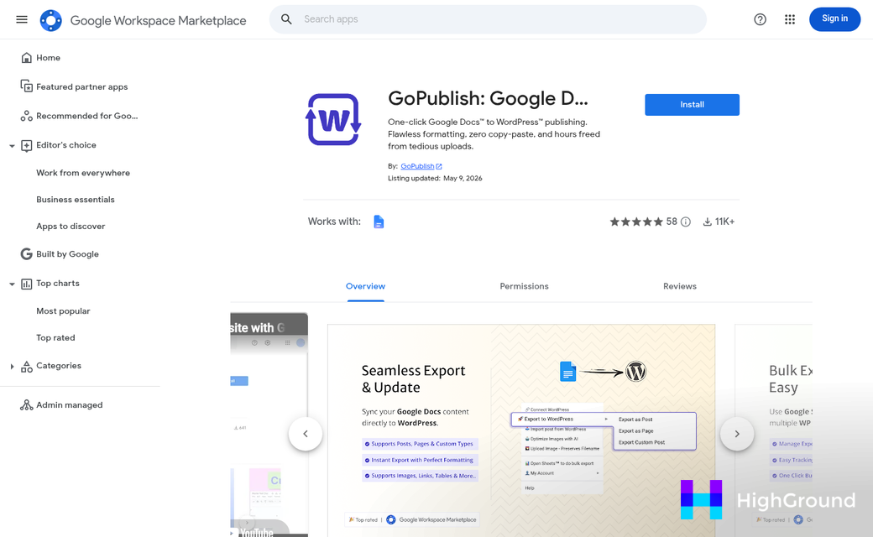Click the search magnifier icon
873x537 pixels.
coord(286,19)
